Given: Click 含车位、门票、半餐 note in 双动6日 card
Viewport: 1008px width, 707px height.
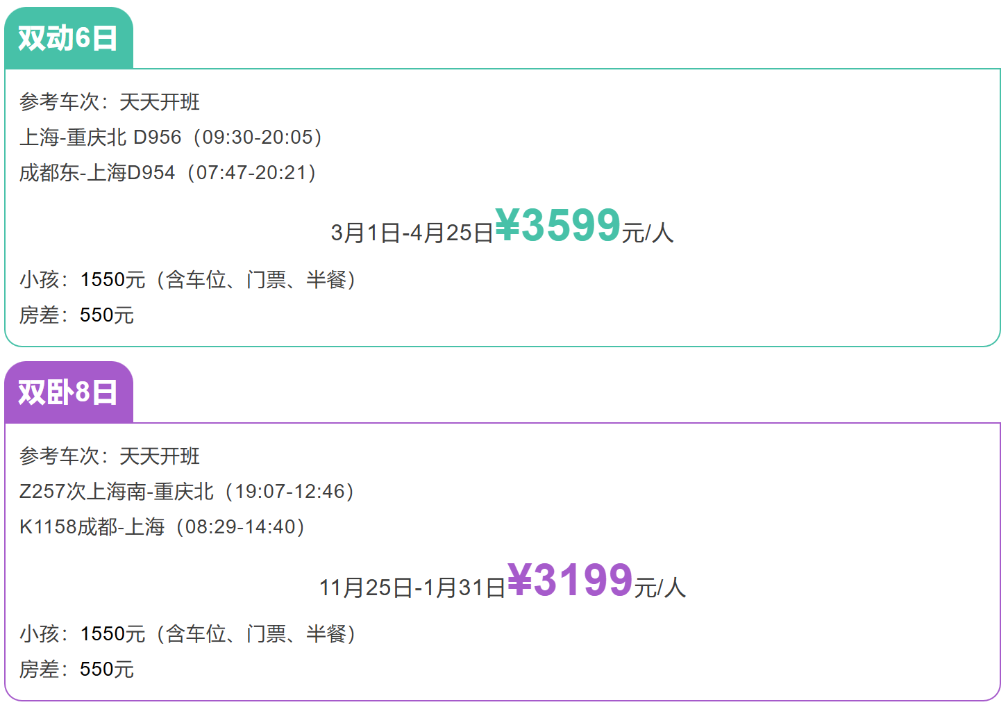Looking at the screenshot, I should click(x=256, y=280).
